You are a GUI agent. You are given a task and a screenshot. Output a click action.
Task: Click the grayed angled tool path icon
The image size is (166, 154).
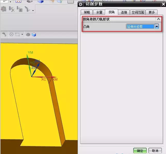point(27,9)
